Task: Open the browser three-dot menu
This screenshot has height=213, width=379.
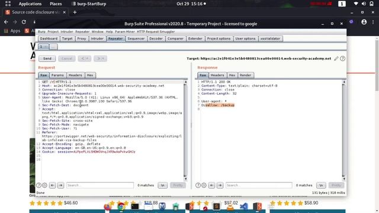Action: click(x=373, y=22)
